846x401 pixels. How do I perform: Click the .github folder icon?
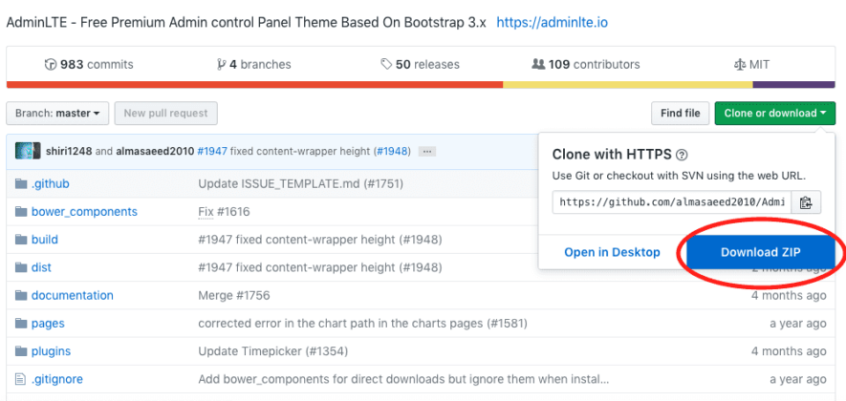pos(19,183)
